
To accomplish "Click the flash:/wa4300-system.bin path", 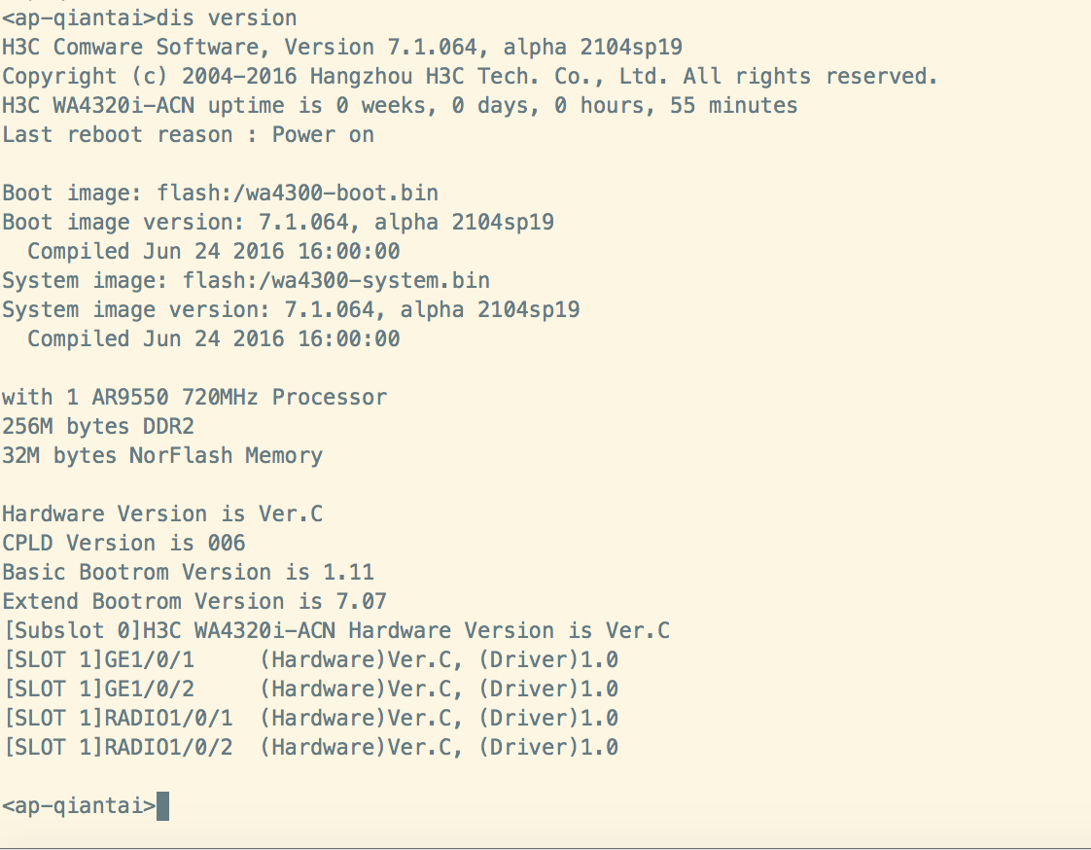I will tap(336, 281).
